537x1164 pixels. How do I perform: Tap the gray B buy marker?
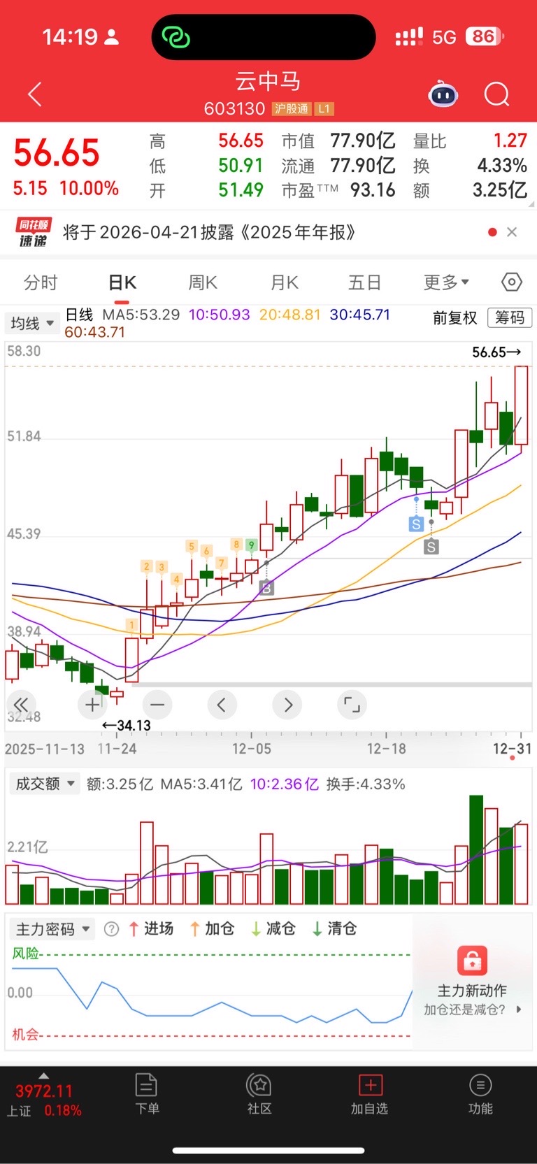pos(266,588)
